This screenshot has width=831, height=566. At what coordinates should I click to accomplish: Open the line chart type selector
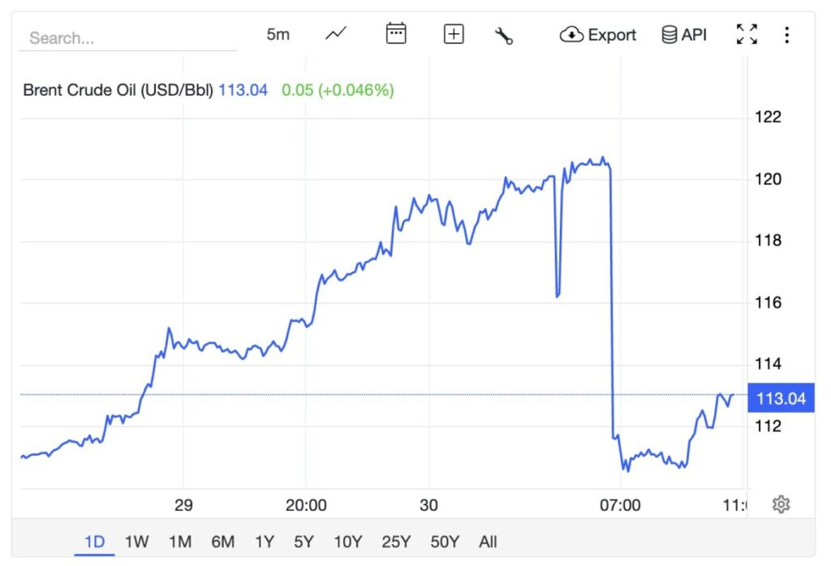(336, 34)
